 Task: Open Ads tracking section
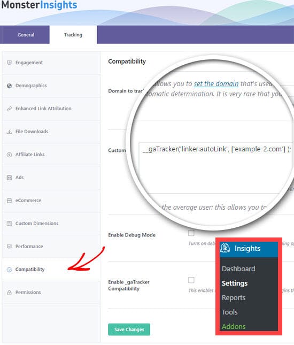[51, 178]
